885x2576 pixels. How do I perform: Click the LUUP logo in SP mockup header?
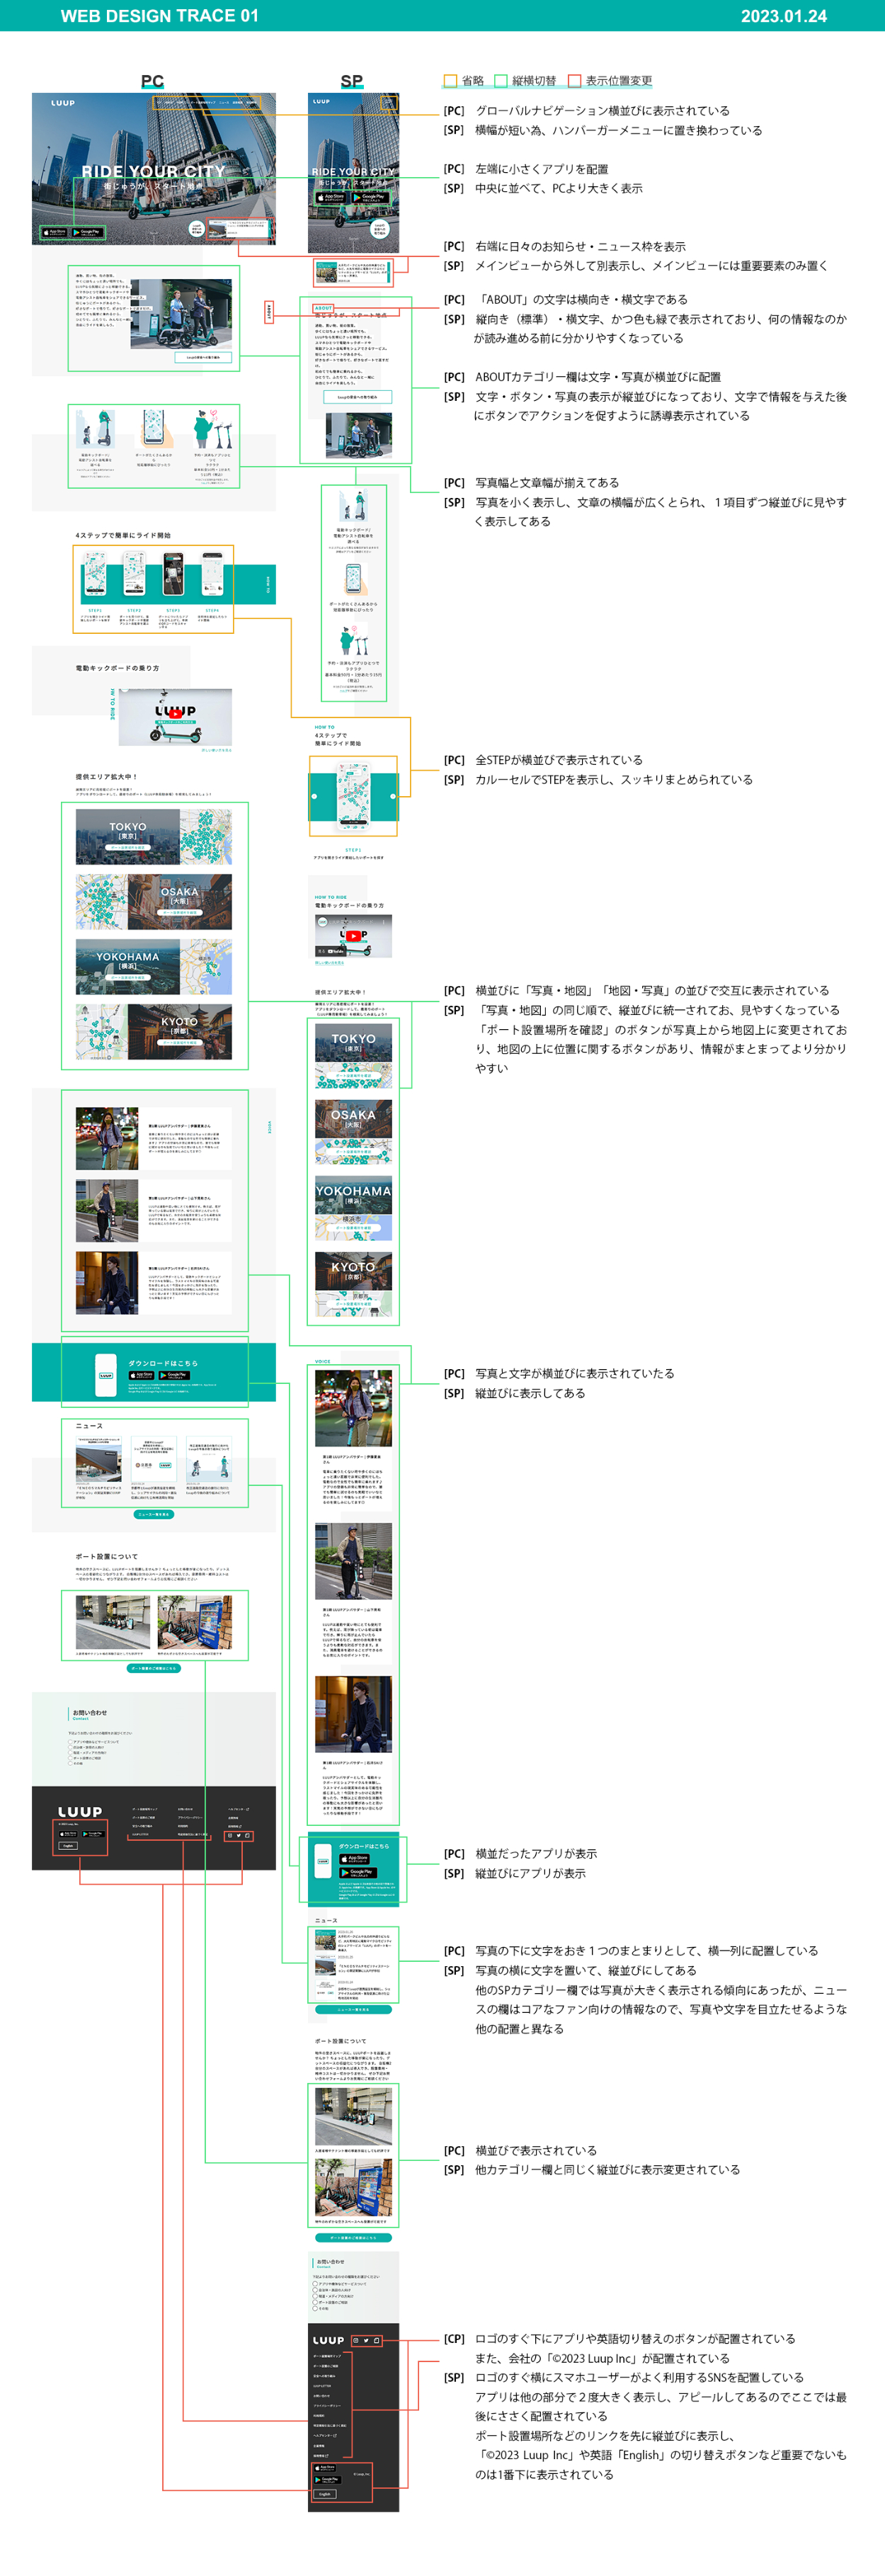click(x=321, y=101)
